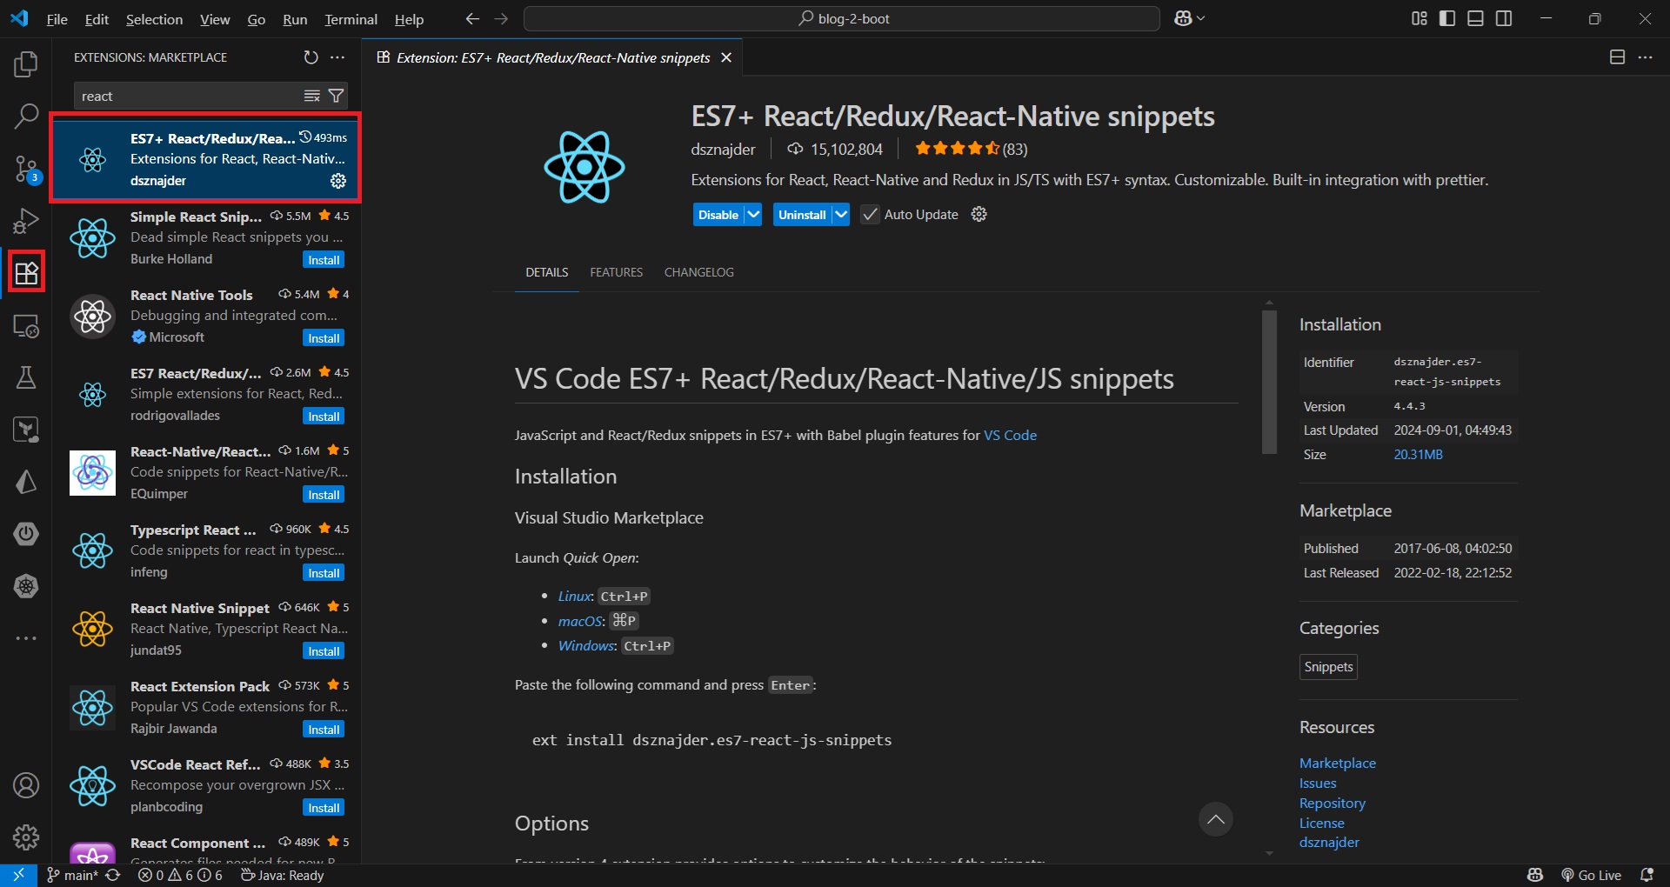Open Views and More Actions in Extensions panel

point(337,57)
